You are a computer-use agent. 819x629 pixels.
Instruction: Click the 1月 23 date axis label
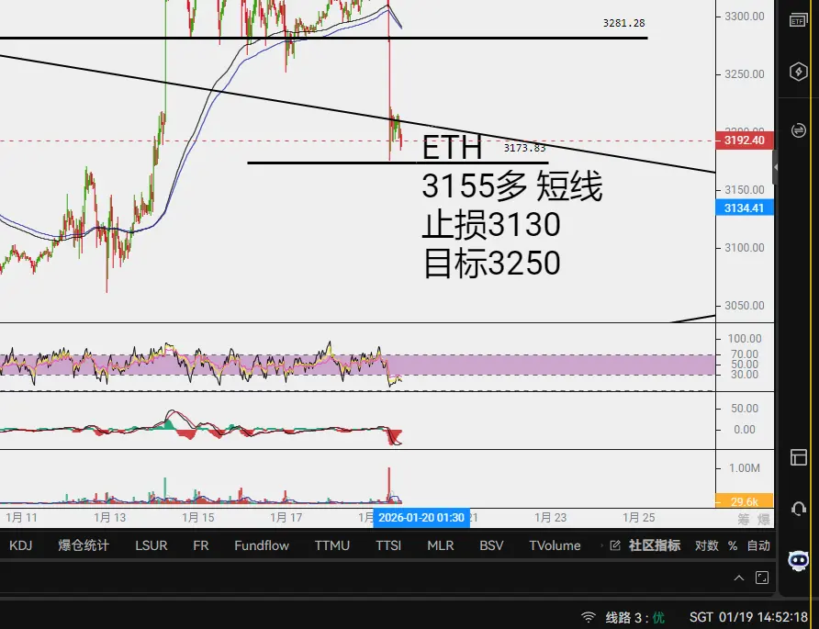click(551, 518)
